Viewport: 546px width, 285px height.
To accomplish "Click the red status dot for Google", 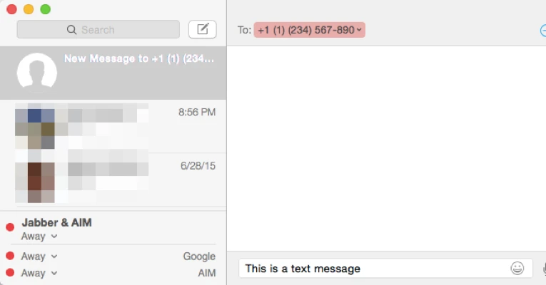I will (10, 256).
